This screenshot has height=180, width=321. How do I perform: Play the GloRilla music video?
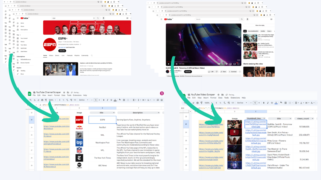pyautogui.click(x=169, y=64)
